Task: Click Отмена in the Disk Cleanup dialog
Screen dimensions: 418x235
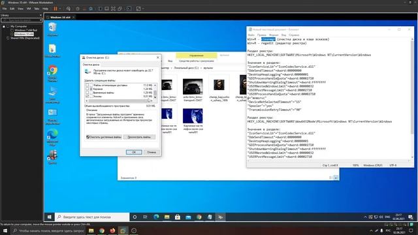Action: click(x=152, y=152)
